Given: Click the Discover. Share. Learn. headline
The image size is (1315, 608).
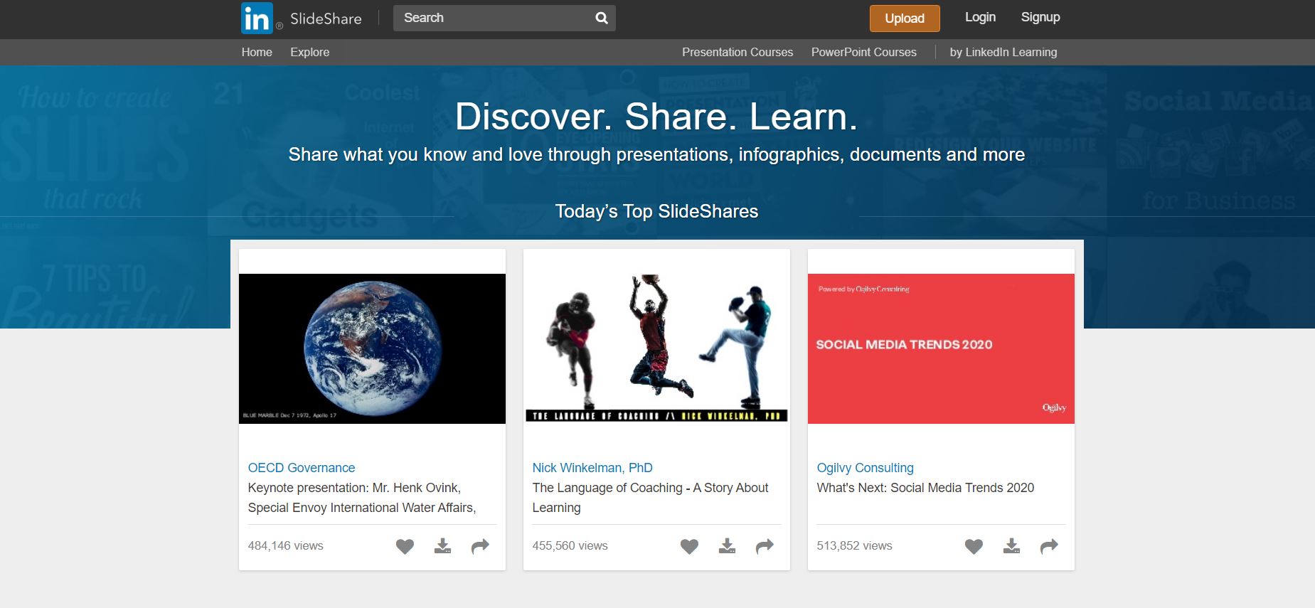Looking at the screenshot, I should (x=656, y=117).
